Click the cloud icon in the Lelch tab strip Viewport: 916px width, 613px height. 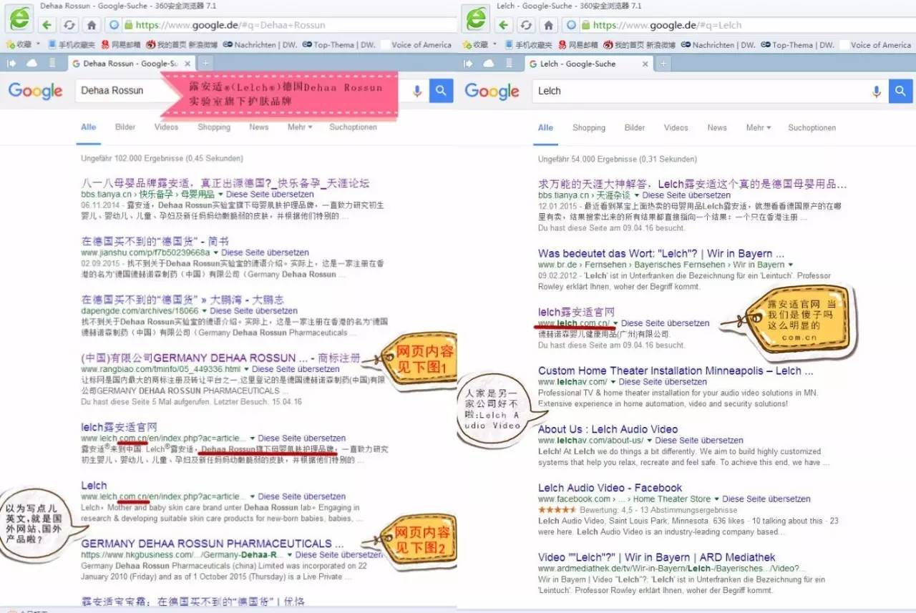489,64
